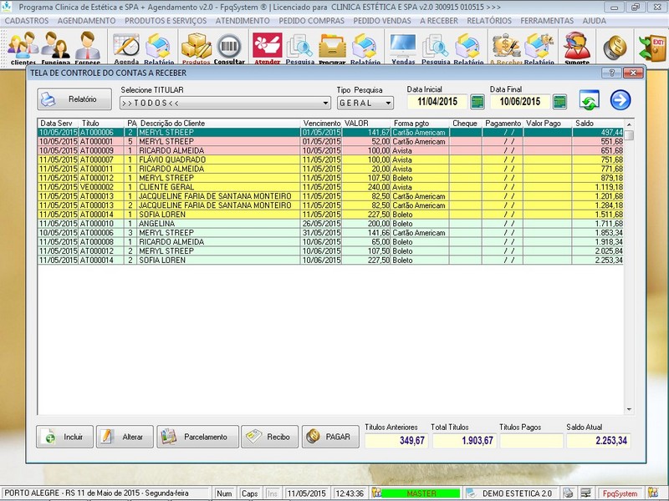Open the Fornecedores toolbar icon

pyautogui.click(x=88, y=48)
